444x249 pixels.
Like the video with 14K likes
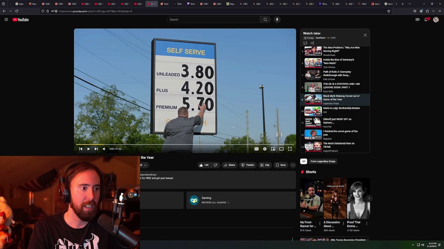[204, 165]
